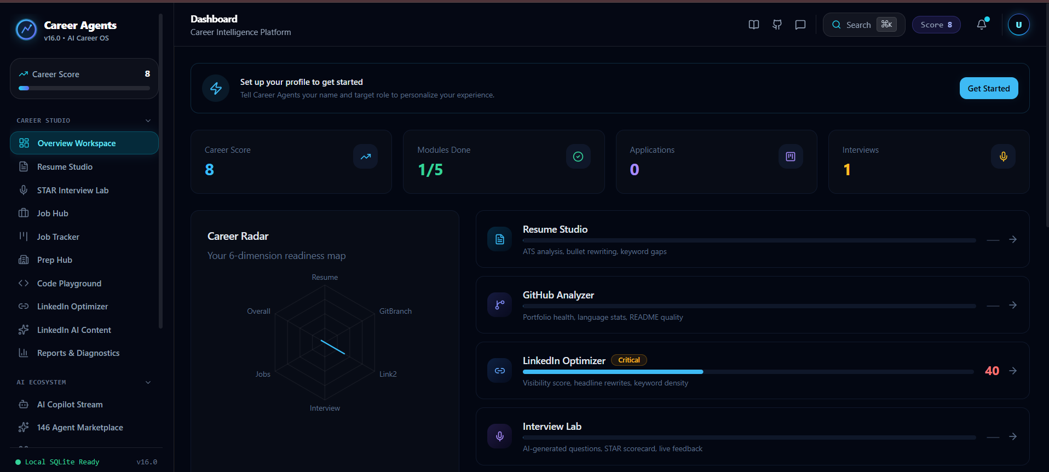
Task: Click the microphone icon on Interviews card
Action: click(x=1003, y=157)
